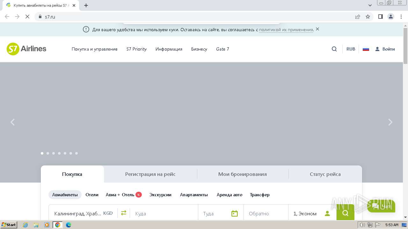Select the Апартаменты option

click(194, 195)
